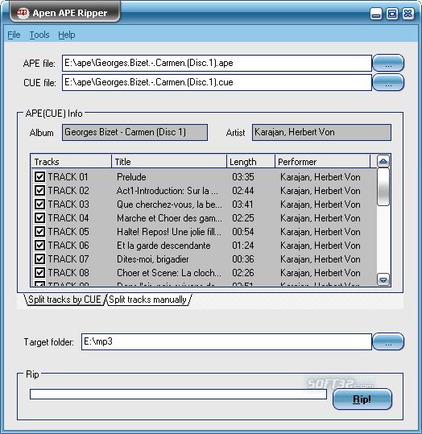The width and height of the screenshot is (422, 434).
Task: Click the 00:54 length value
Action: (243, 232)
